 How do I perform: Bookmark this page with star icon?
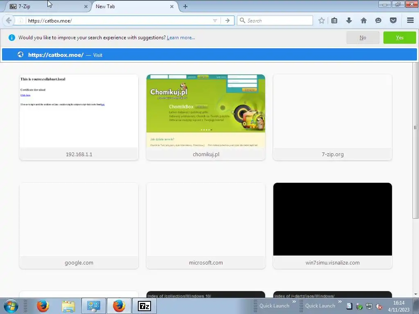[x=322, y=20]
